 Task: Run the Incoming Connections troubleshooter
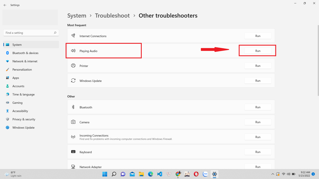coord(258,137)
